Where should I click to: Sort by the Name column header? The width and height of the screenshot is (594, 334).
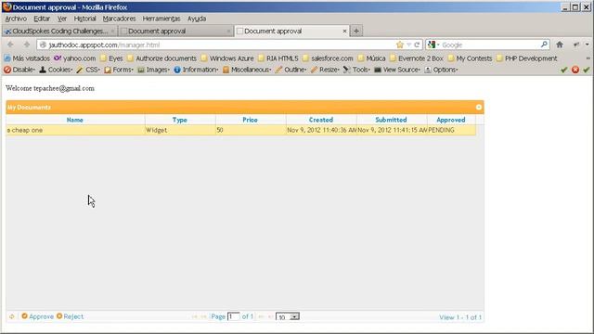pyautogui.click(x=75, y=120)
